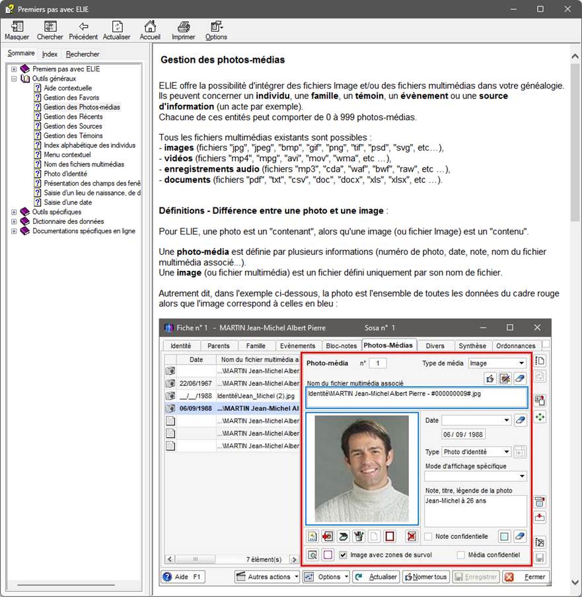The height and width of the screenshot is (597, 582).
Task: Open the help toolbar Options menu
Action: point(216,30)
